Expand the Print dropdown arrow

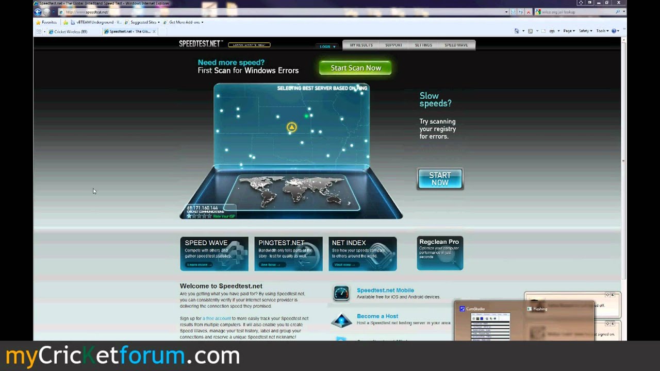558,31
